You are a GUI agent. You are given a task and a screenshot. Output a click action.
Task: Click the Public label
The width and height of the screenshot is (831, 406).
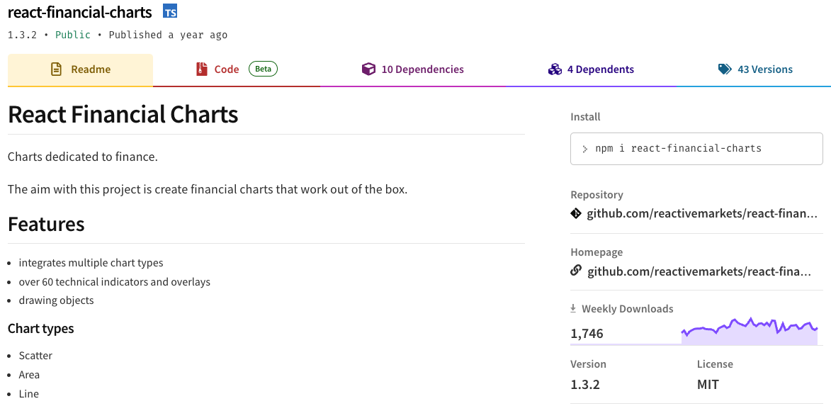[x=72, y=35]
